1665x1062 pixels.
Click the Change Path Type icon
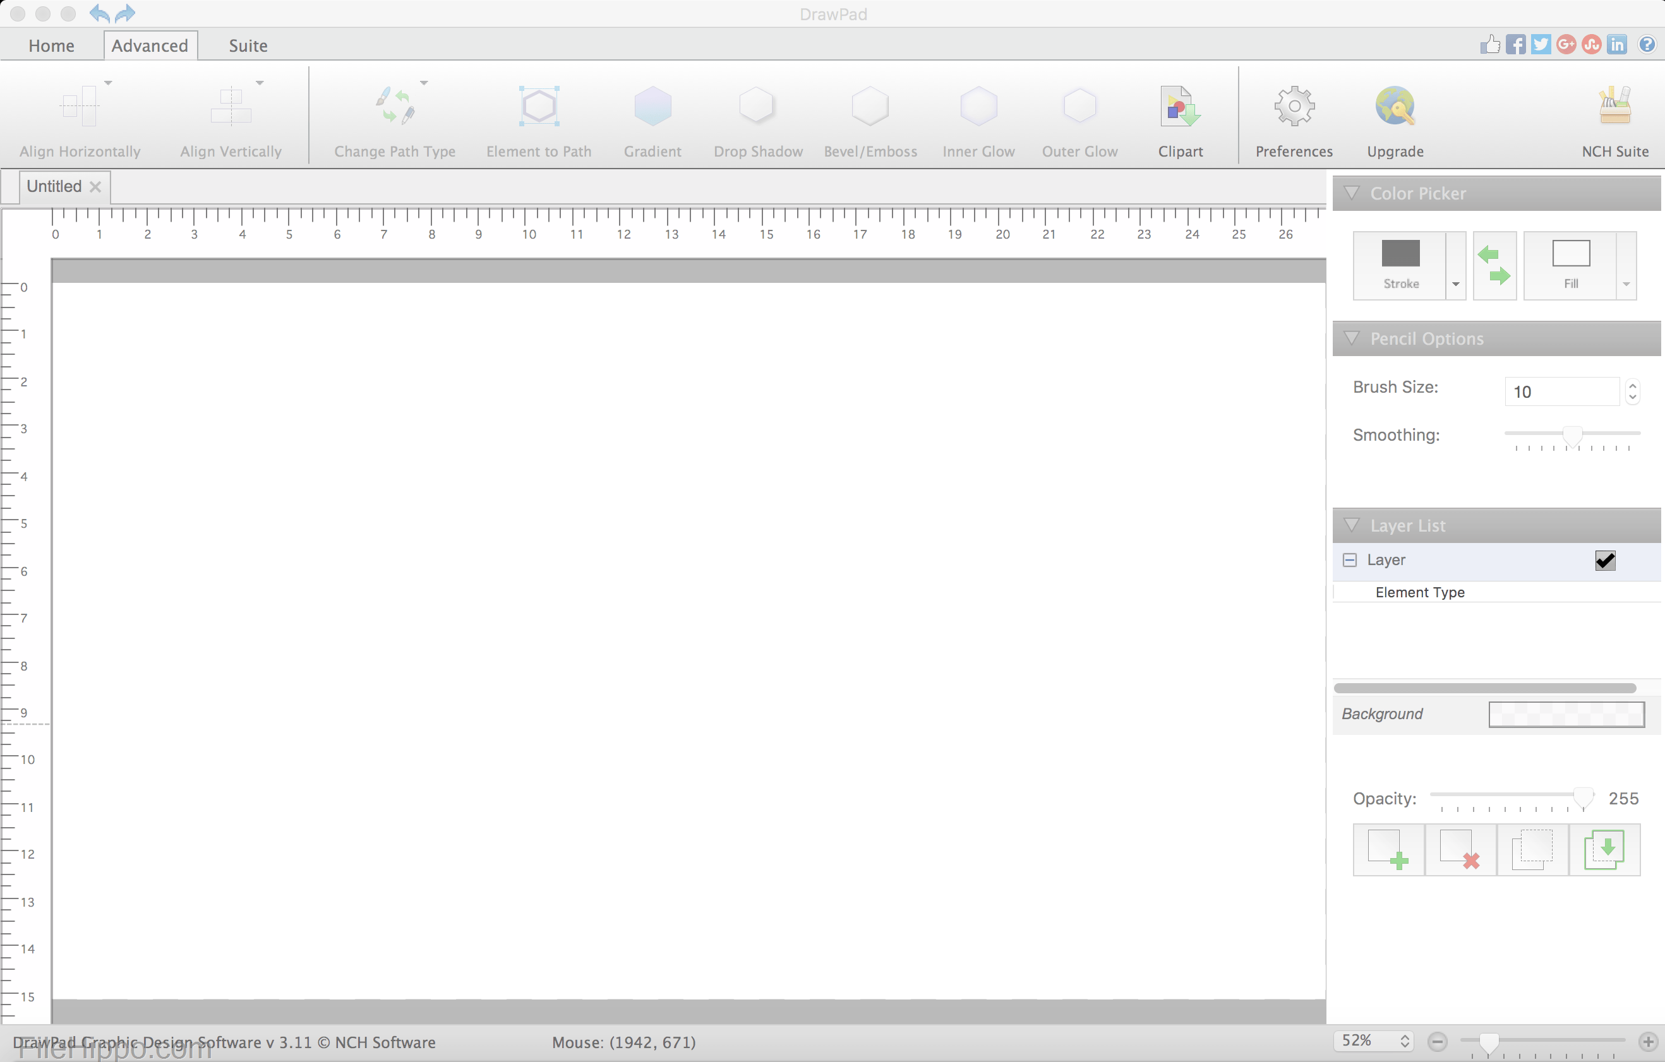coord(395,107)
